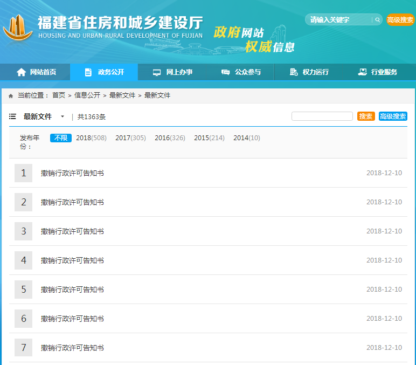Go to 首页 in breadcrumb
Viewport: 416px width, 365px height.
(59, 95)
